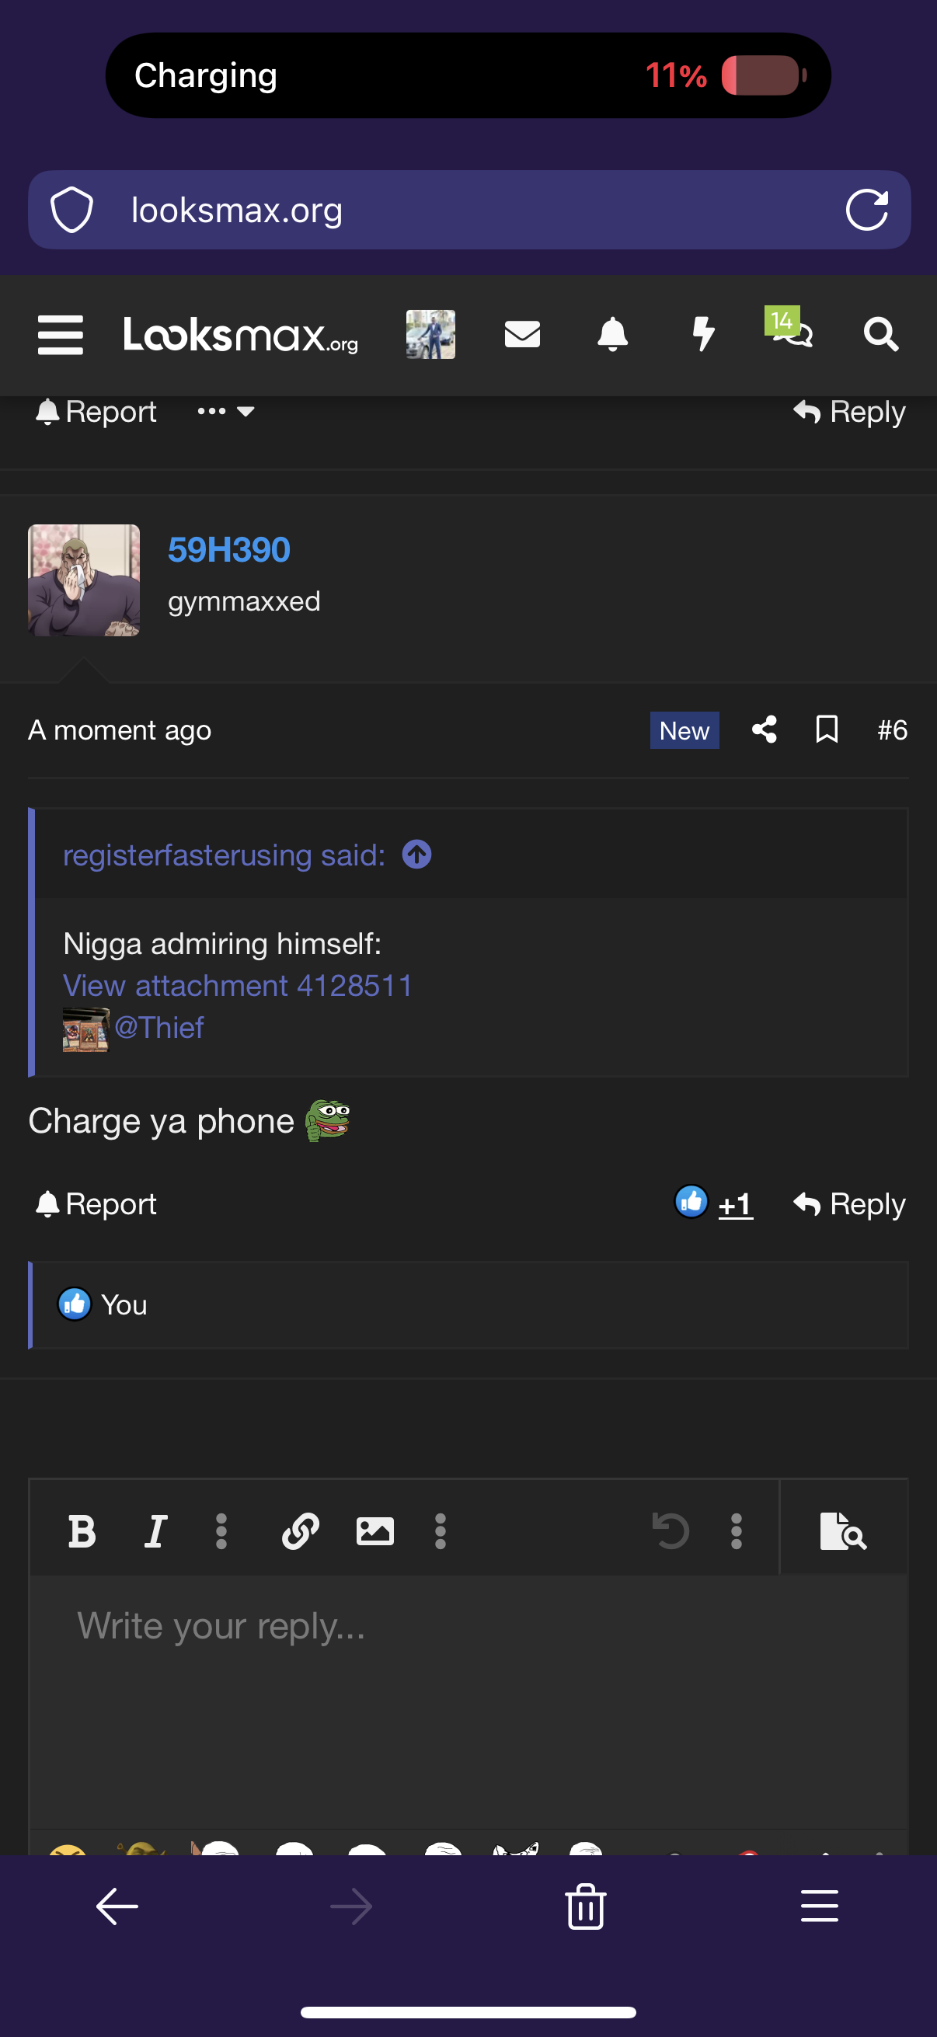Open the hamburger navigation menu

60,335
